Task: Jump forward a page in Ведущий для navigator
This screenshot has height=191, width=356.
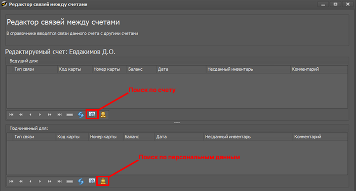Action: (50, 115)
